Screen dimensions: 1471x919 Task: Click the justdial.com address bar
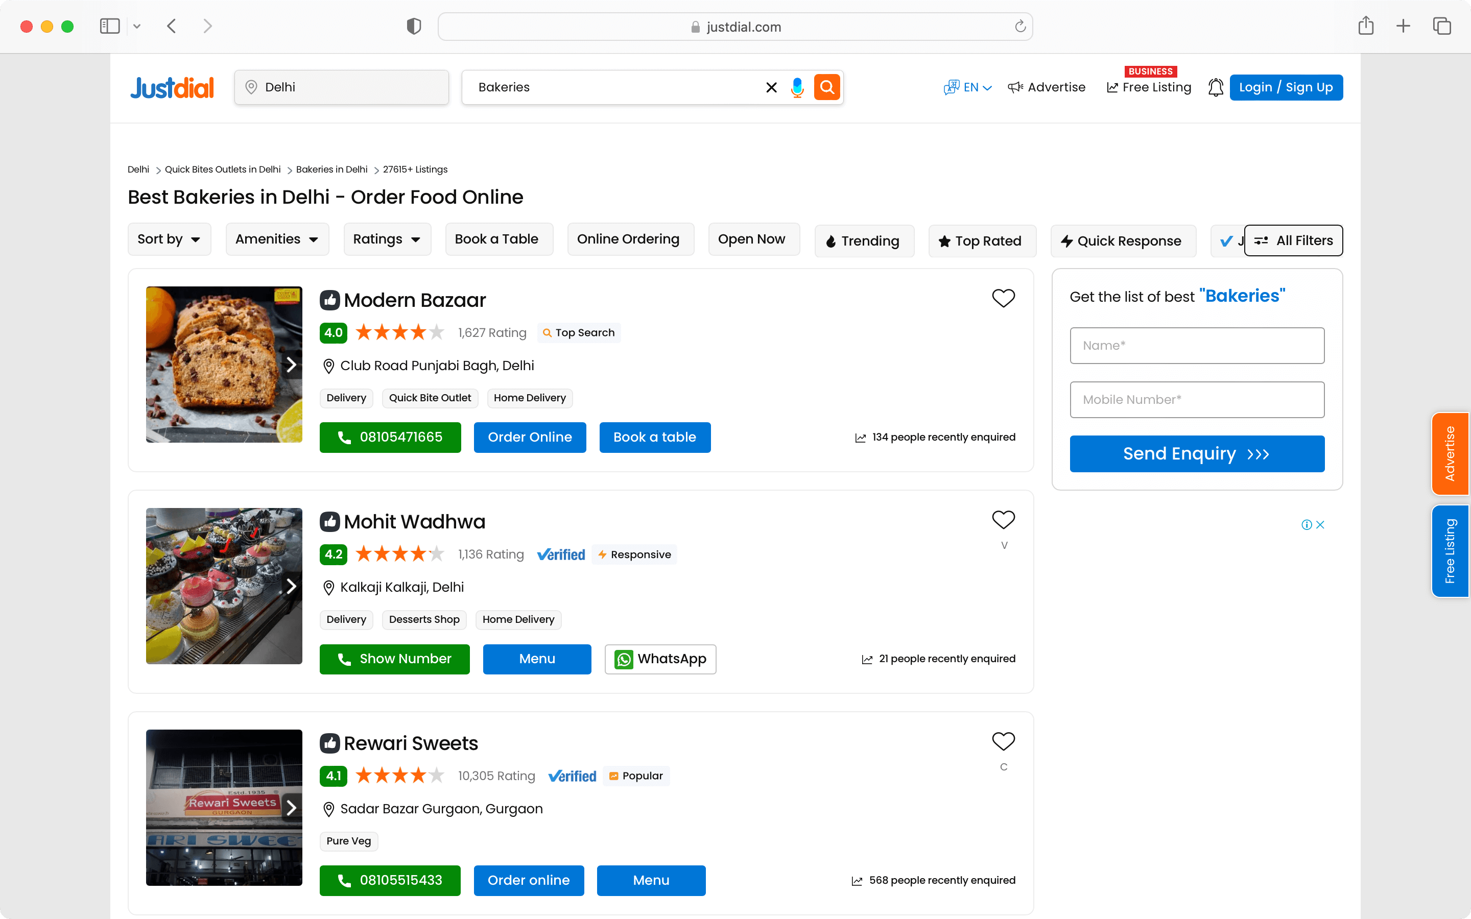tap(735, 27)
